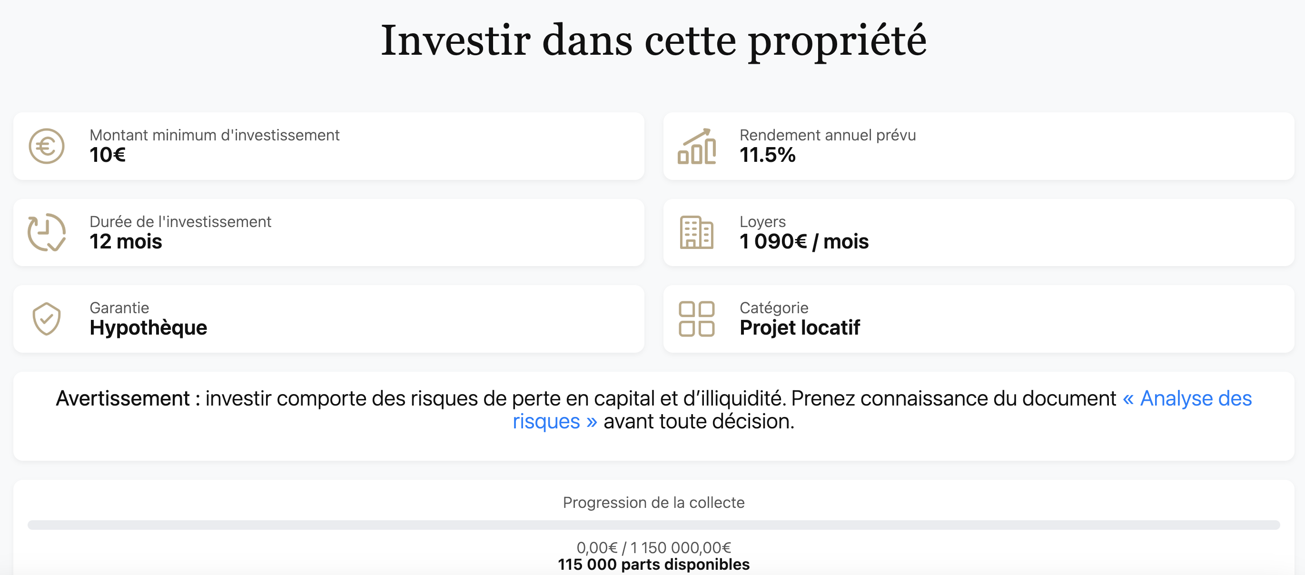Click the "Projet locatif" category value

pyautogui.click(x=800, y=328)
